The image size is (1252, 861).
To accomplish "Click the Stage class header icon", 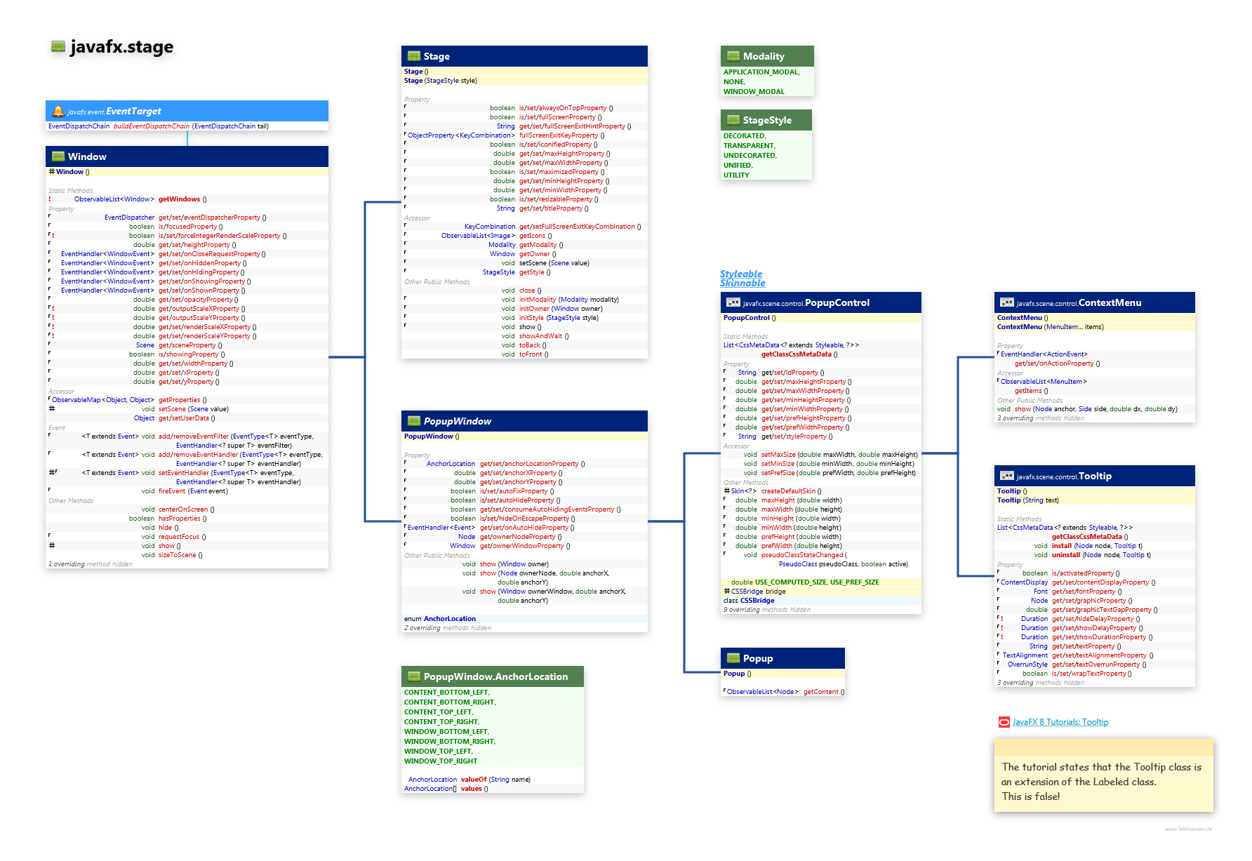I will click(x=414, y=56).
